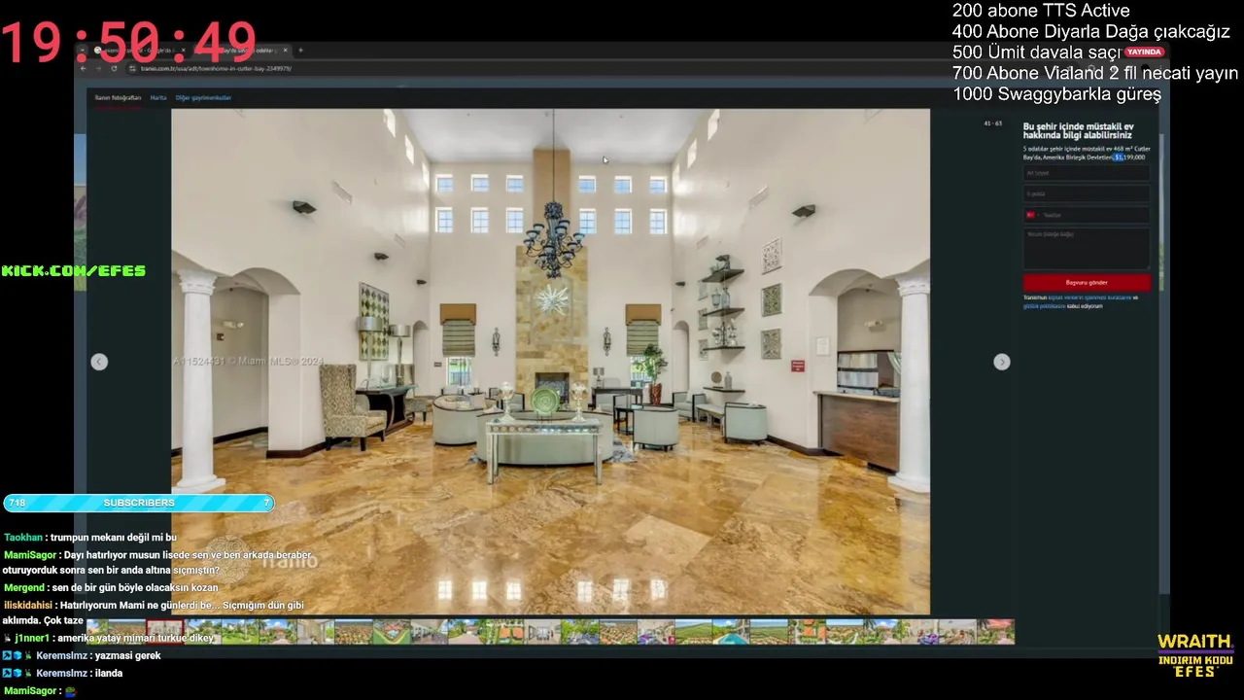The width and height of the screenshot is (1244, 700).
Task: Click j1nner1's username in chat
Action: tap(32, 639)
